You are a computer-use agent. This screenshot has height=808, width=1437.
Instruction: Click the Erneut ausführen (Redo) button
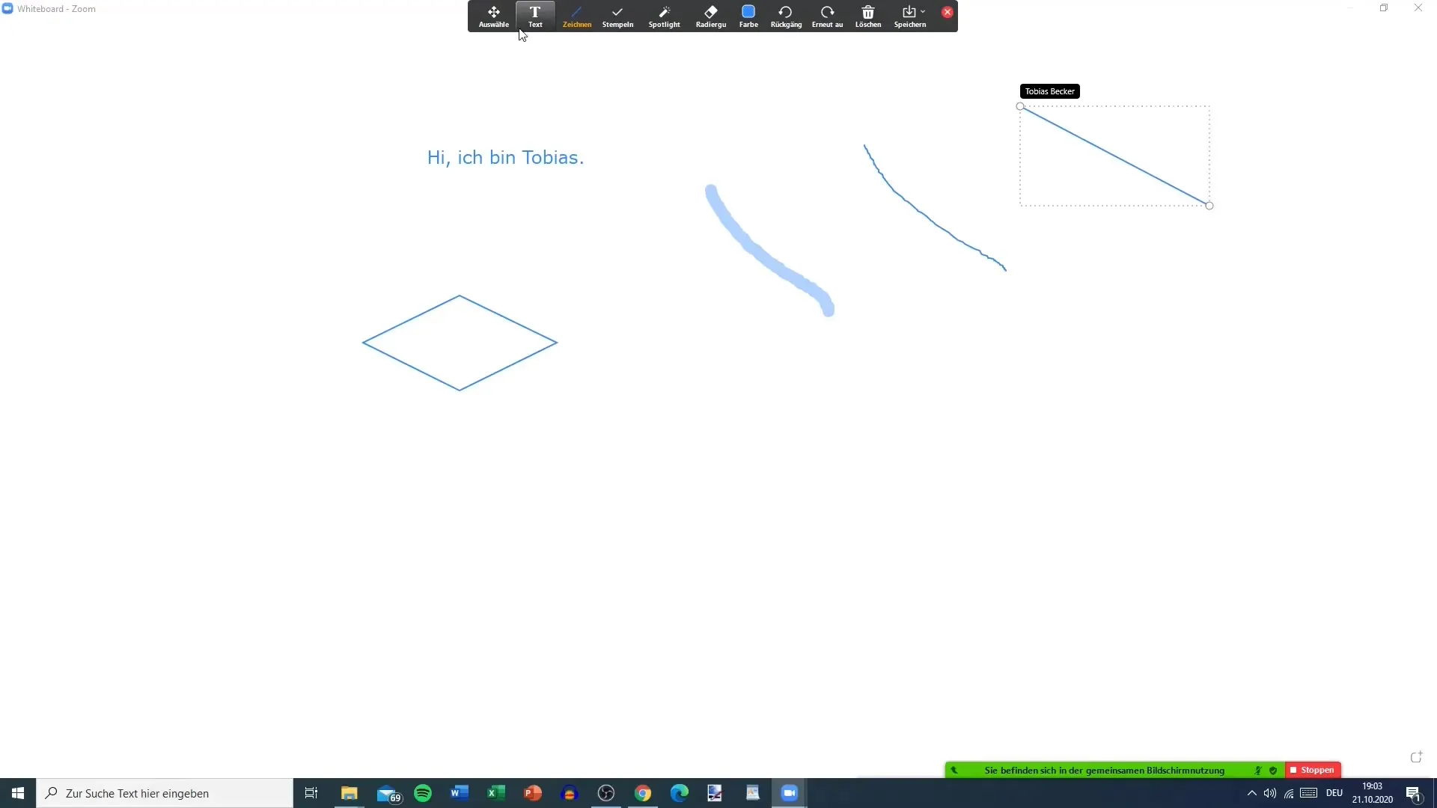click(x=827, y=16)
